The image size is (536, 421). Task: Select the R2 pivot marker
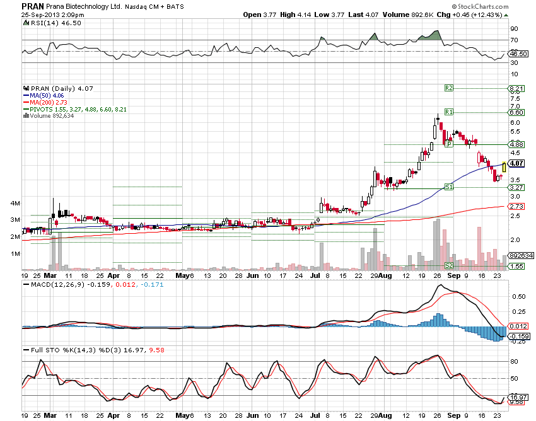(449, 88)
